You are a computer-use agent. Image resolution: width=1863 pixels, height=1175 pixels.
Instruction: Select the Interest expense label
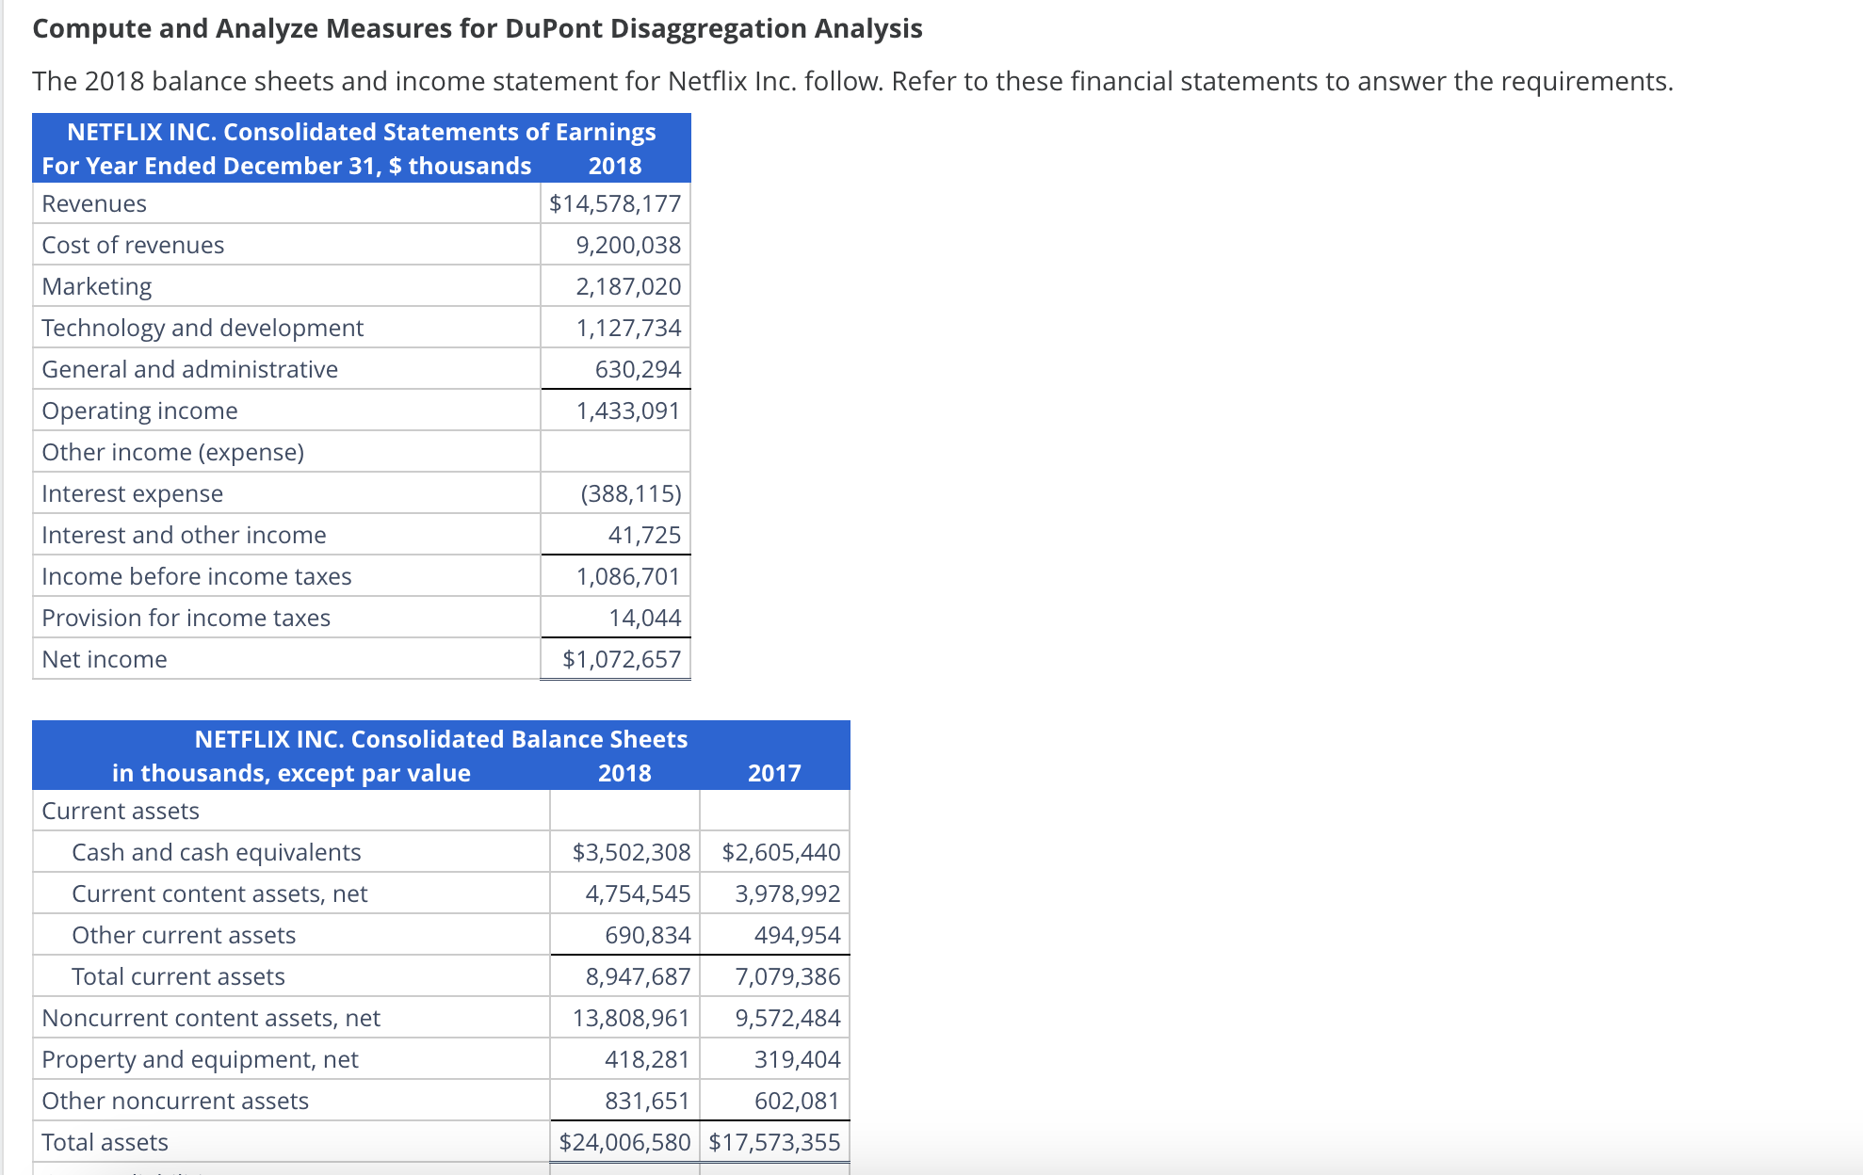132,493
